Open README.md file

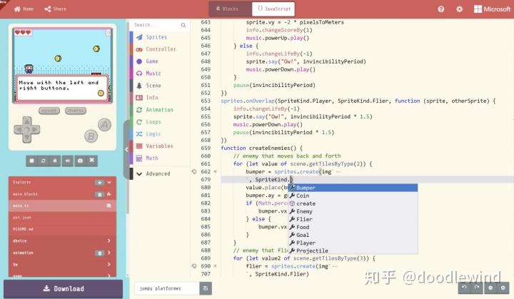coord(62,229)
